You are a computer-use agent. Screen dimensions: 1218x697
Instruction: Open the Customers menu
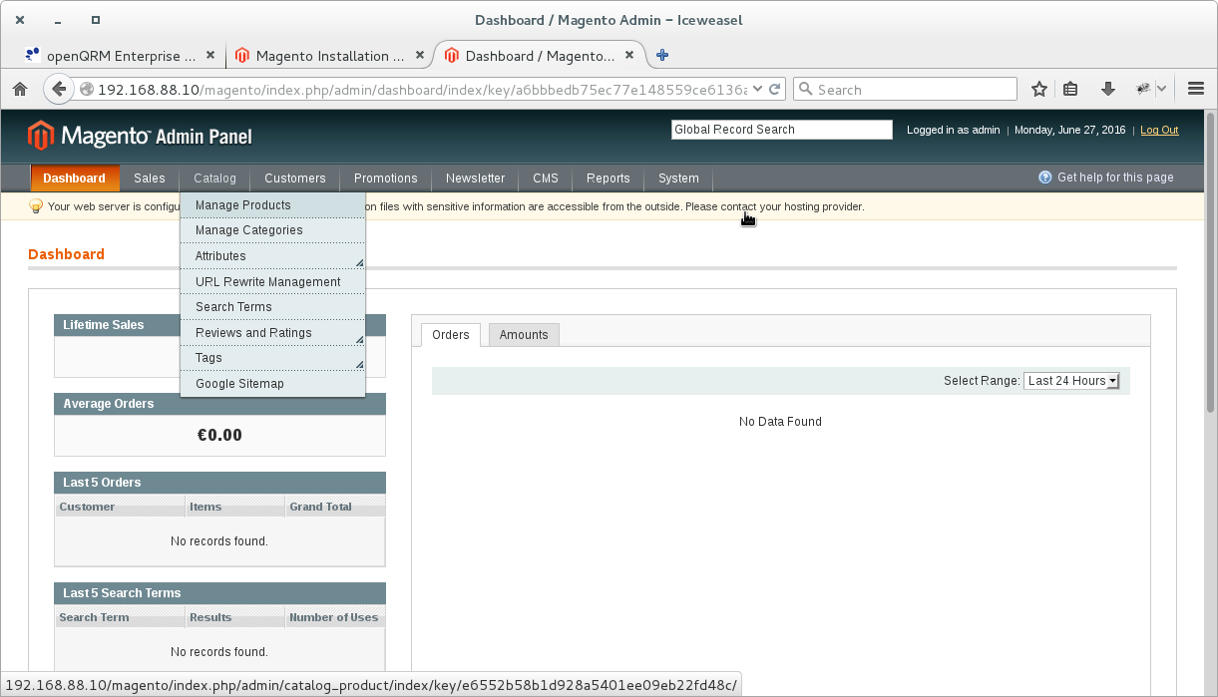coord(295,177)
